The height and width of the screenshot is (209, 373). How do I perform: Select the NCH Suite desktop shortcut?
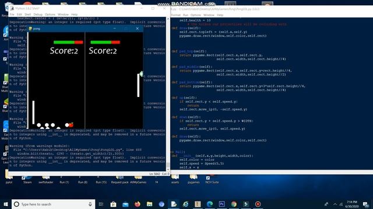click(x=212, y=179)
